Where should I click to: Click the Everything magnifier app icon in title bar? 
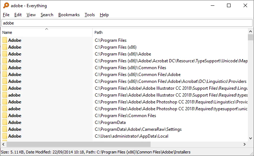tap(6, 5)
